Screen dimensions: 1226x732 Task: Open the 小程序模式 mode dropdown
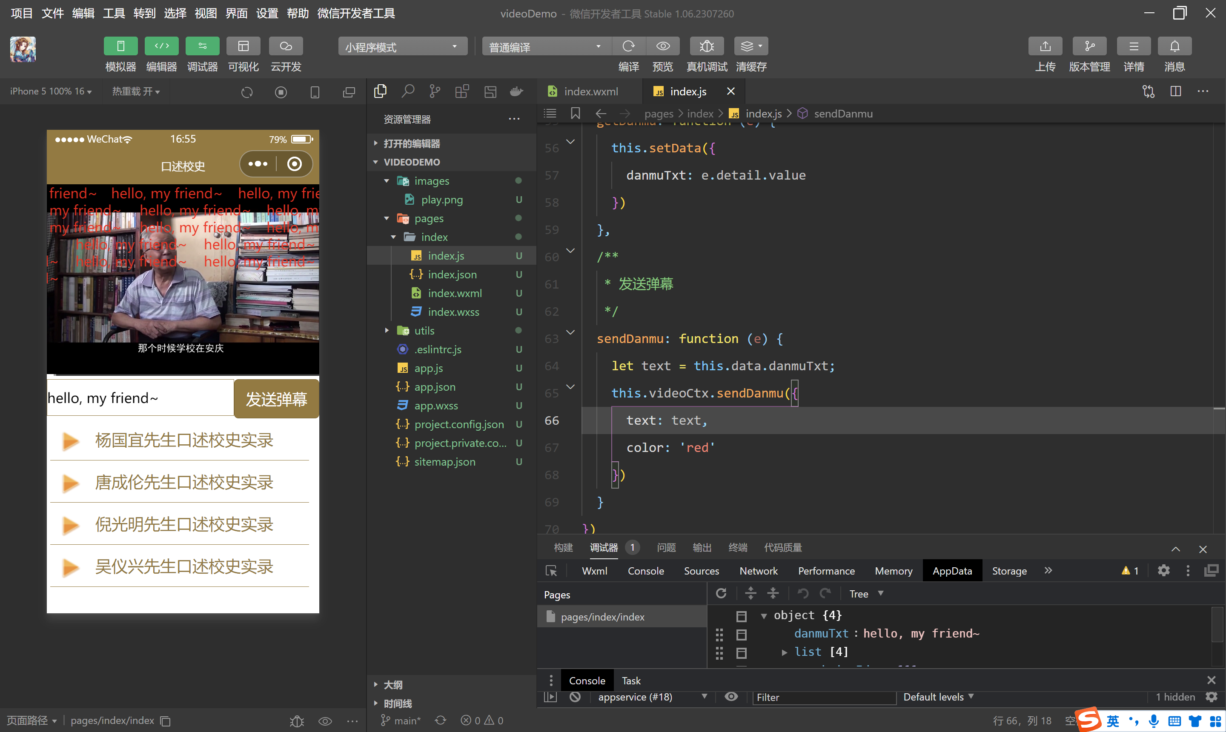402,47
